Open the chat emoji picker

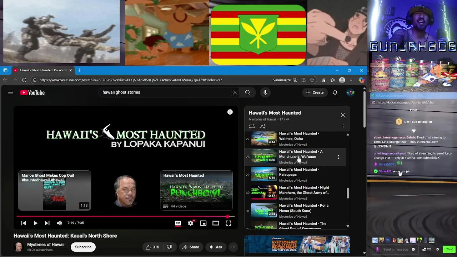413,250
